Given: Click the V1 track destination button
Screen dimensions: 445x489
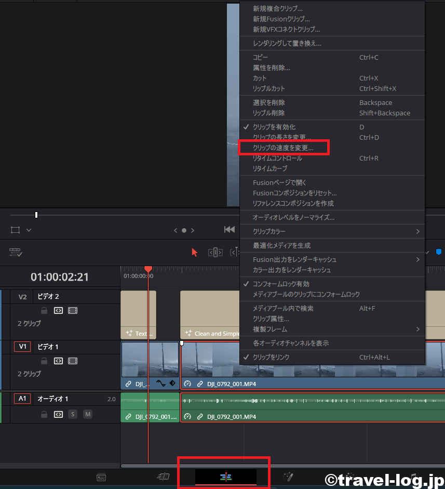Looking at the screenshot, I should [x=22, y=347].
